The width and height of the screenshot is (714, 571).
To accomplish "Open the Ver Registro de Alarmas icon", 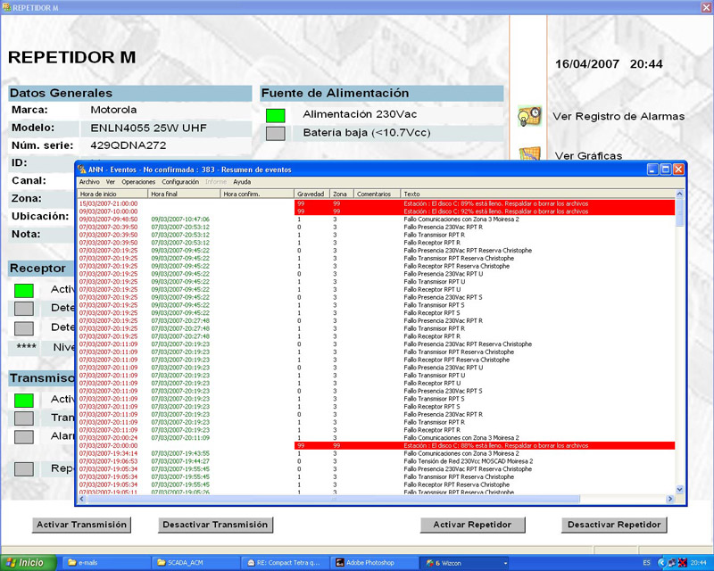I will pos(529,116).
